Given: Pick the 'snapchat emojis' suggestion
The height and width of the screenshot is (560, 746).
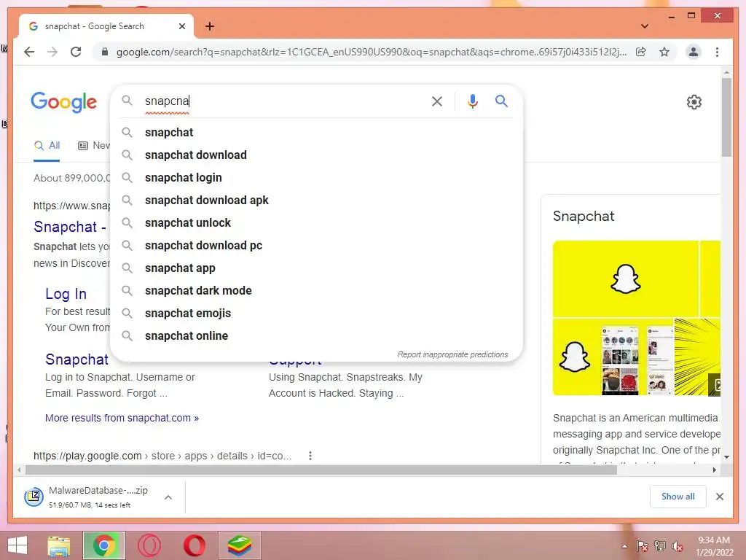Looking at the screenshot, I should pyautogui.click(x=316, y=314).
